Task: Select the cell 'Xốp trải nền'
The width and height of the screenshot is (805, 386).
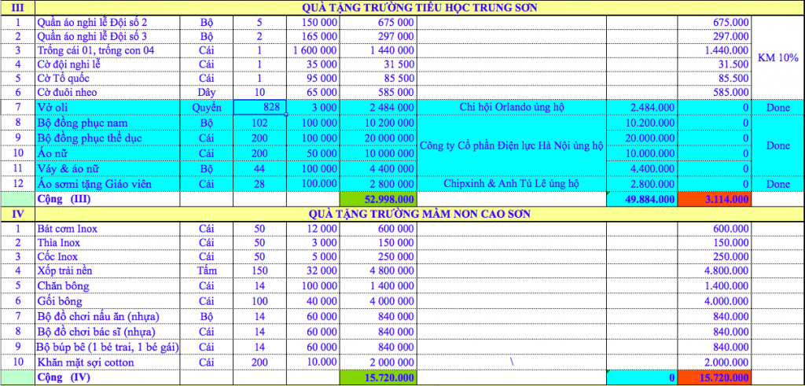Action: 108,270
